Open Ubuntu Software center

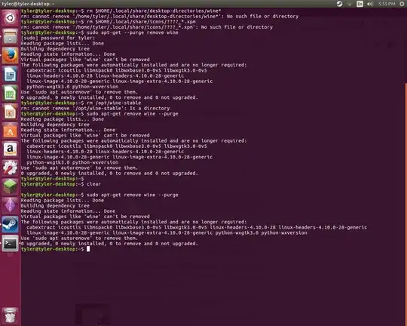pos(10,131)
